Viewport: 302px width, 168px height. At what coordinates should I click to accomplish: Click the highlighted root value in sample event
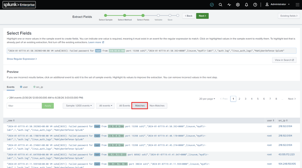pyautogui.click(x=98, y=51)
